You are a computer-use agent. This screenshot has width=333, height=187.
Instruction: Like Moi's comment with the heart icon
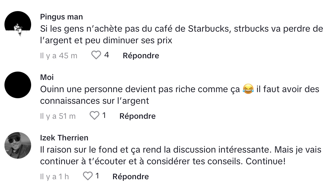coord(94,115)
